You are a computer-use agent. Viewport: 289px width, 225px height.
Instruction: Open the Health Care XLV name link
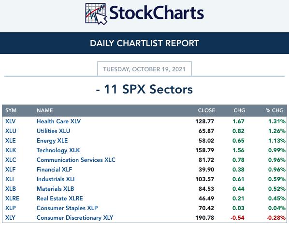58,121
